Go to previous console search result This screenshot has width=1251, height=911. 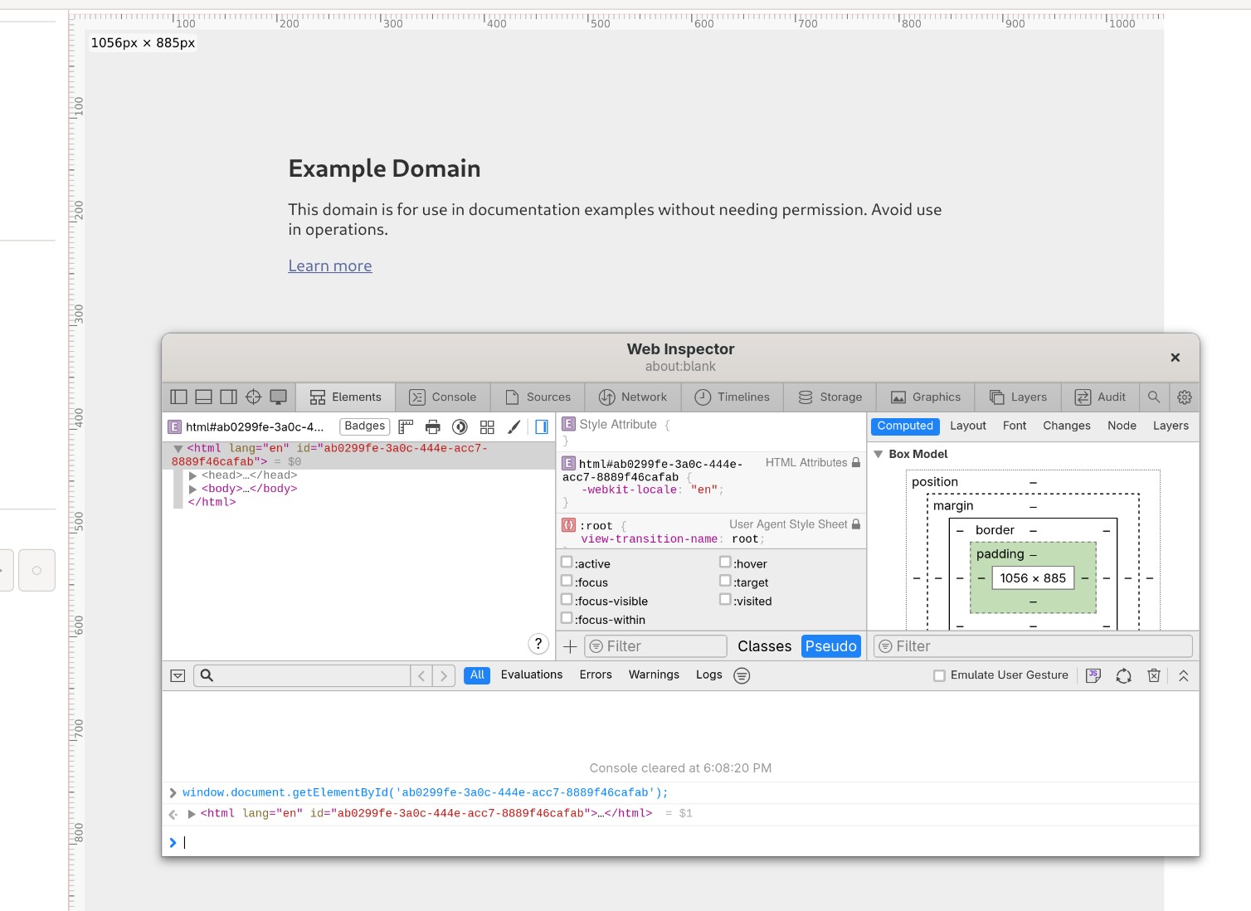tap(421, 675)
